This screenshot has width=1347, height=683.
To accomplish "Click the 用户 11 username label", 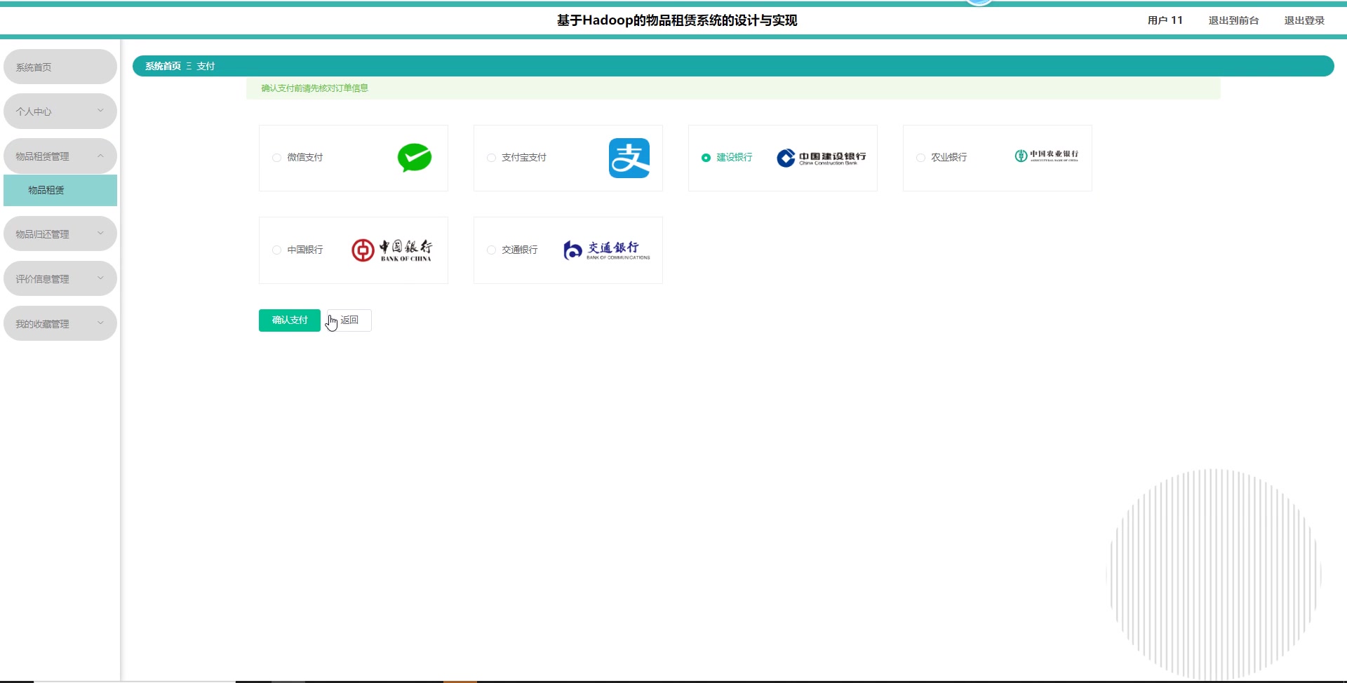I will click(x=1165, y=20).
